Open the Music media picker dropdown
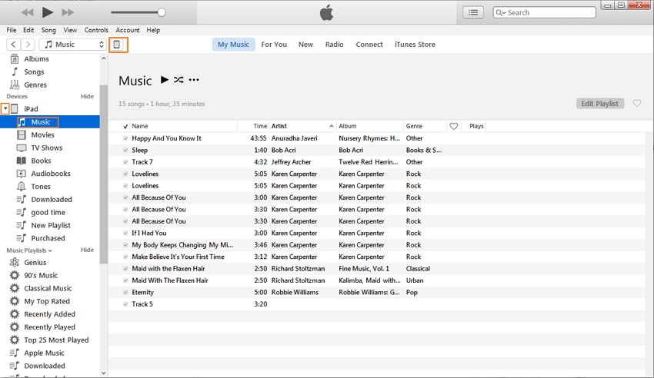This screenshot has height=378, width=654. pos(72,44)
